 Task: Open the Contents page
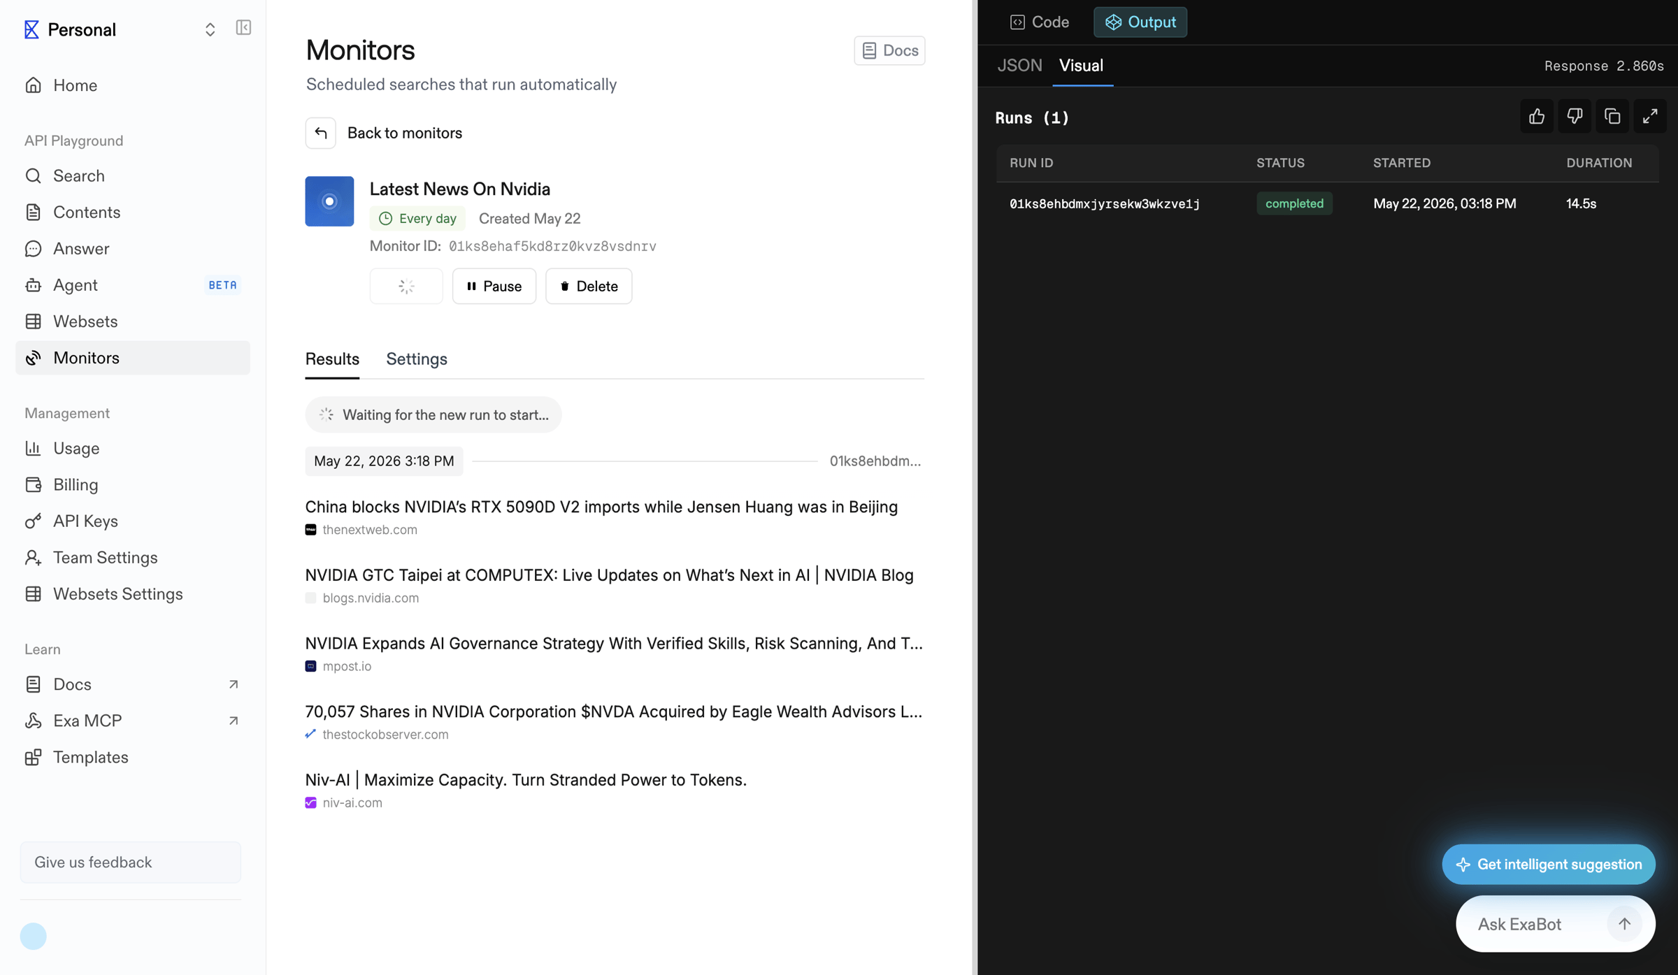pyautogui.click(x=133, y=212)
